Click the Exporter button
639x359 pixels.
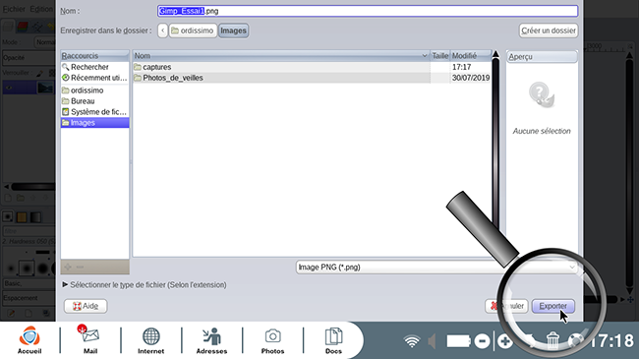point(553,306)
